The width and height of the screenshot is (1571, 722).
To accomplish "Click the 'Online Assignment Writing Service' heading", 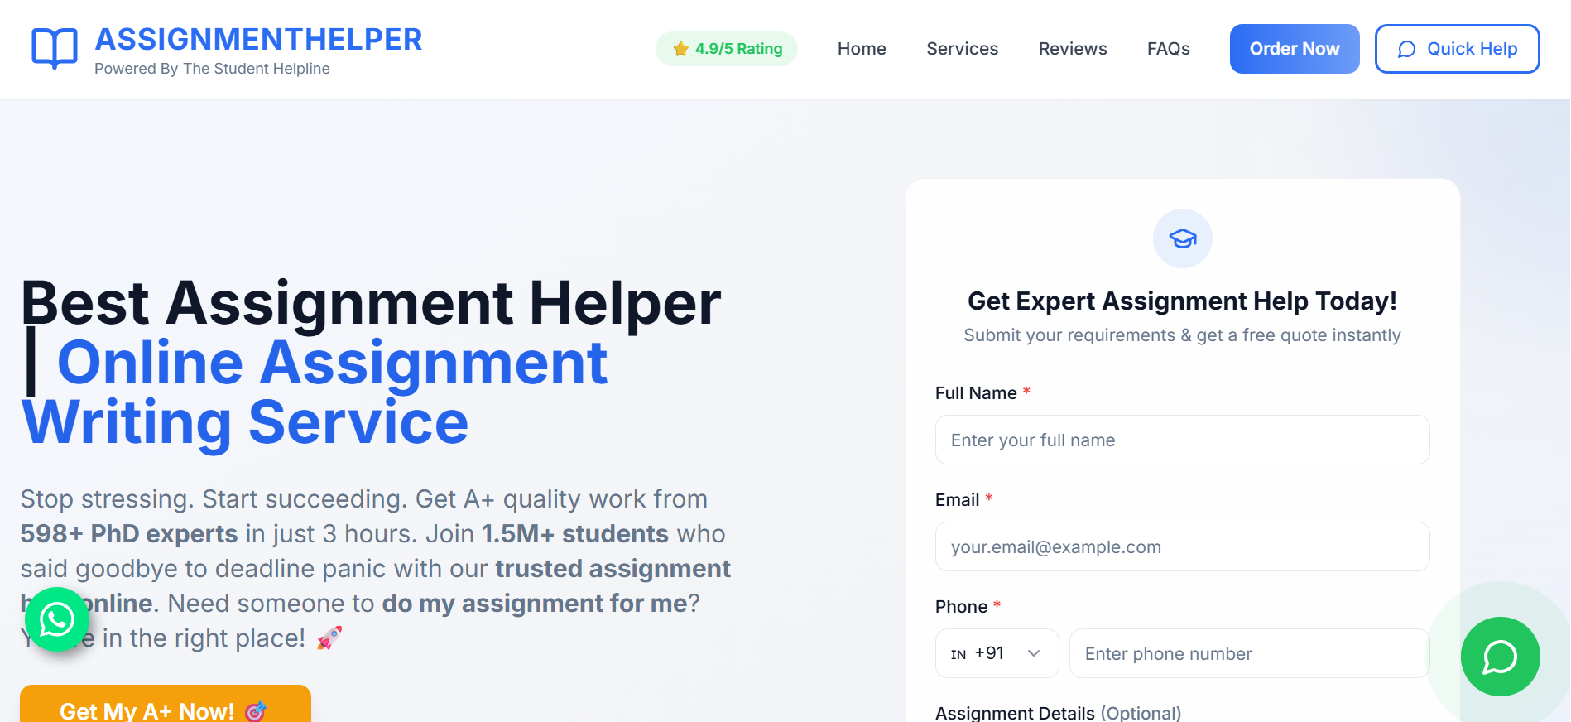I will tap(315, 392).
